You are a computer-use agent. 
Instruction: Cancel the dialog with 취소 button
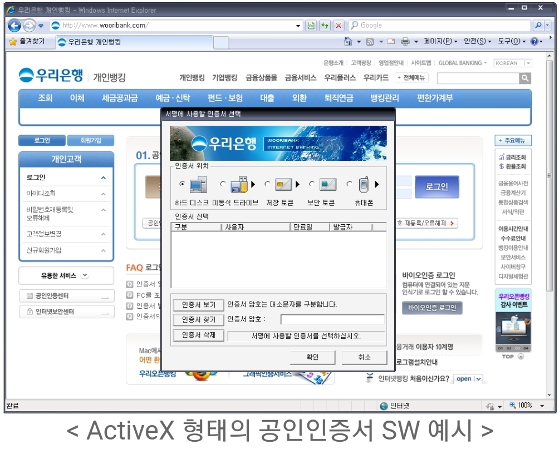pos(364,357)
